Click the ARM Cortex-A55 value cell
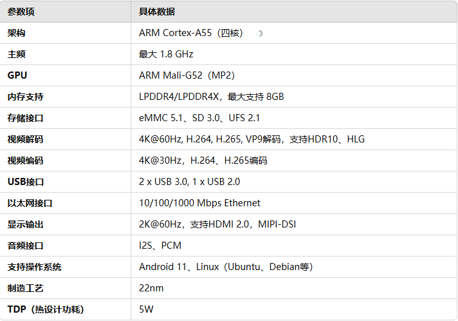Viewport: 458px width, 321px height. (x=191, y=33)
